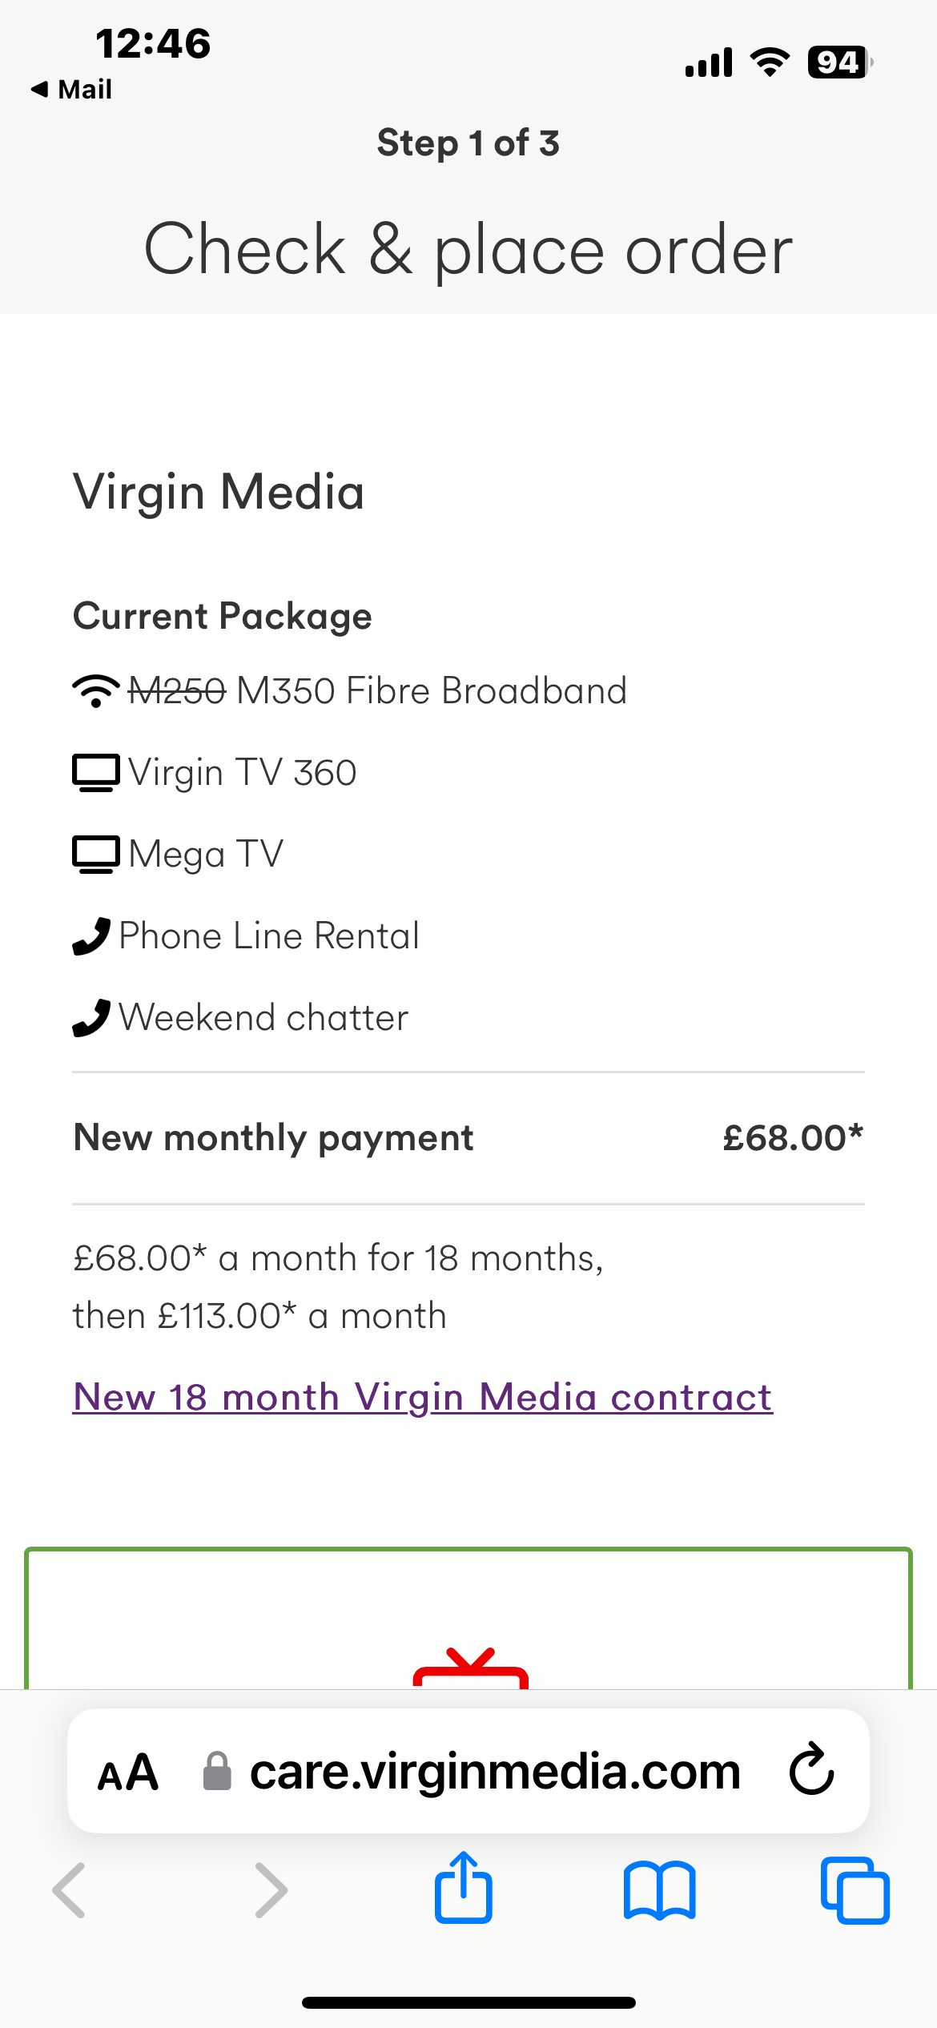The height and width of the screenshot is (2028, 937).
Task: Tap the padlock icon in address bar
Action: point(217,1771)
